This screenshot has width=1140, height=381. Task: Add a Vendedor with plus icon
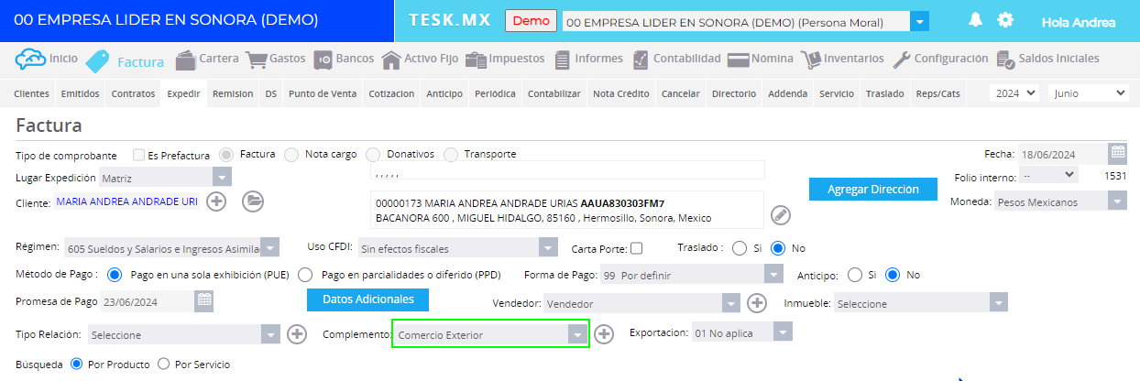(x=757, y=303)
